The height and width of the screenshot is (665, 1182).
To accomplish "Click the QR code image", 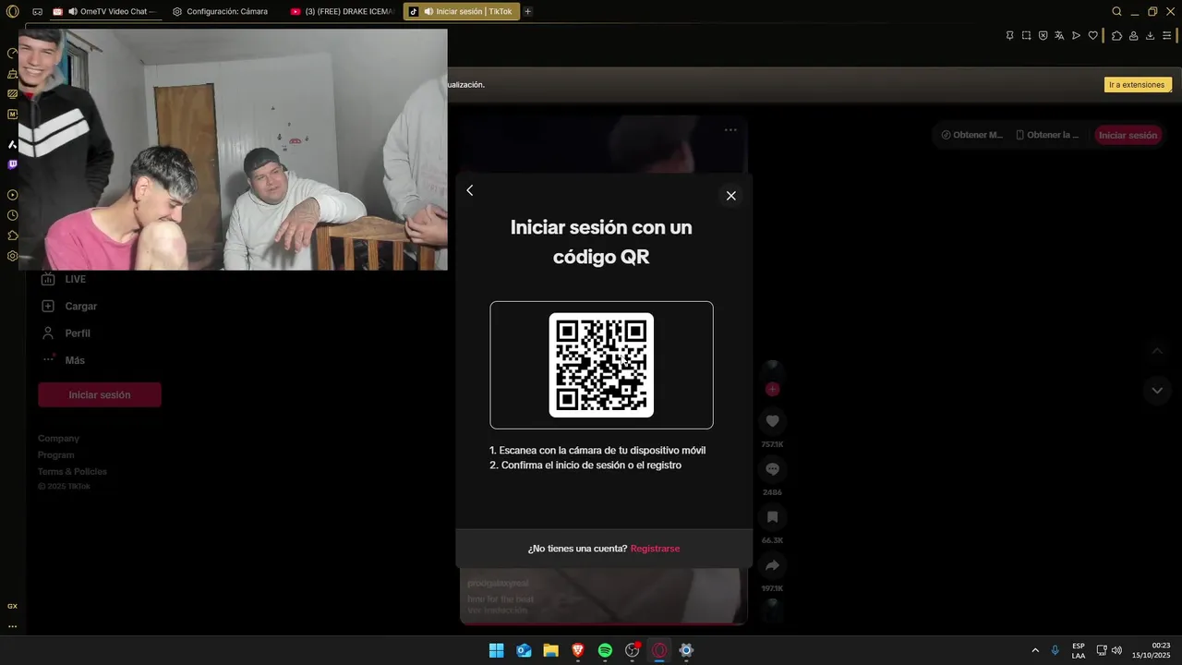I will pyautogui.click(x=601, y=365).
